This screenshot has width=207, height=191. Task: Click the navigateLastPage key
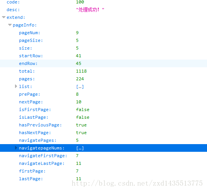coord(42,163)
